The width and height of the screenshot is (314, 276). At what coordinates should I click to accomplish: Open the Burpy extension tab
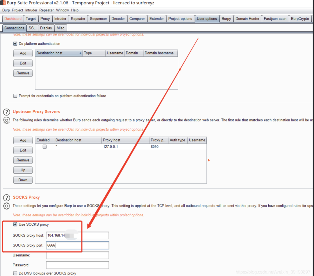[x=226, y=19]
